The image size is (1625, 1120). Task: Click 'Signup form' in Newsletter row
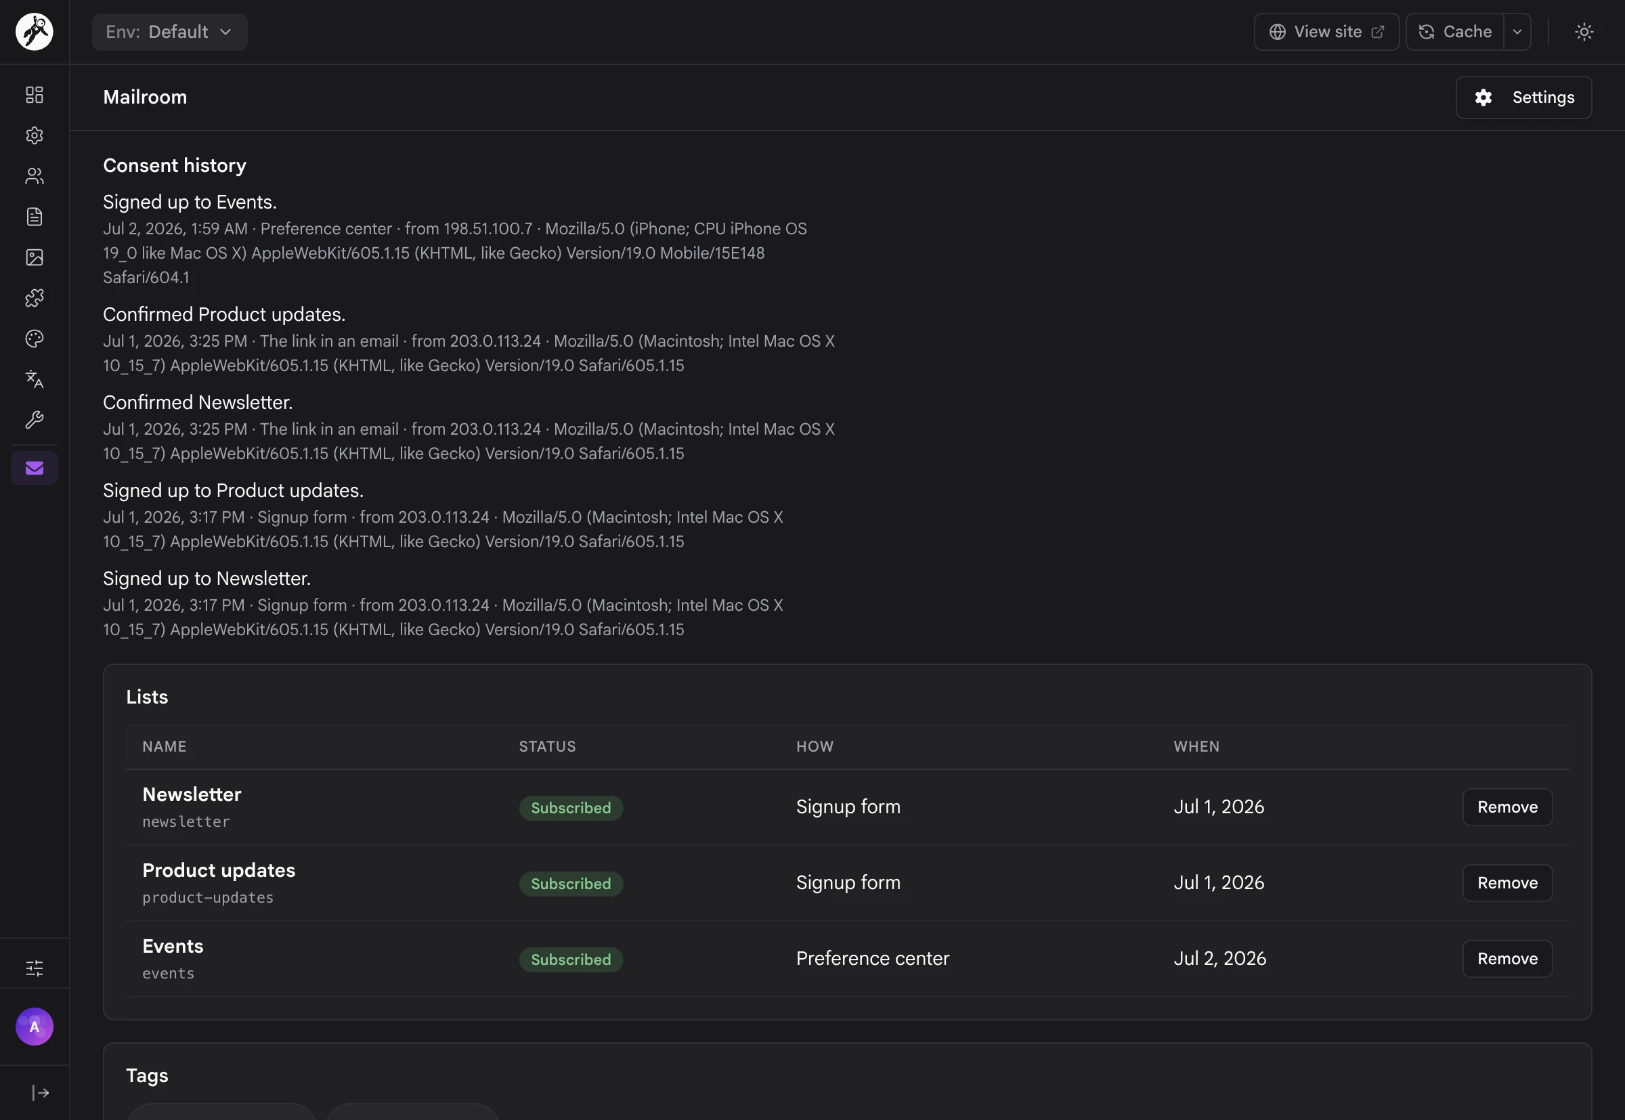point(848,807)
